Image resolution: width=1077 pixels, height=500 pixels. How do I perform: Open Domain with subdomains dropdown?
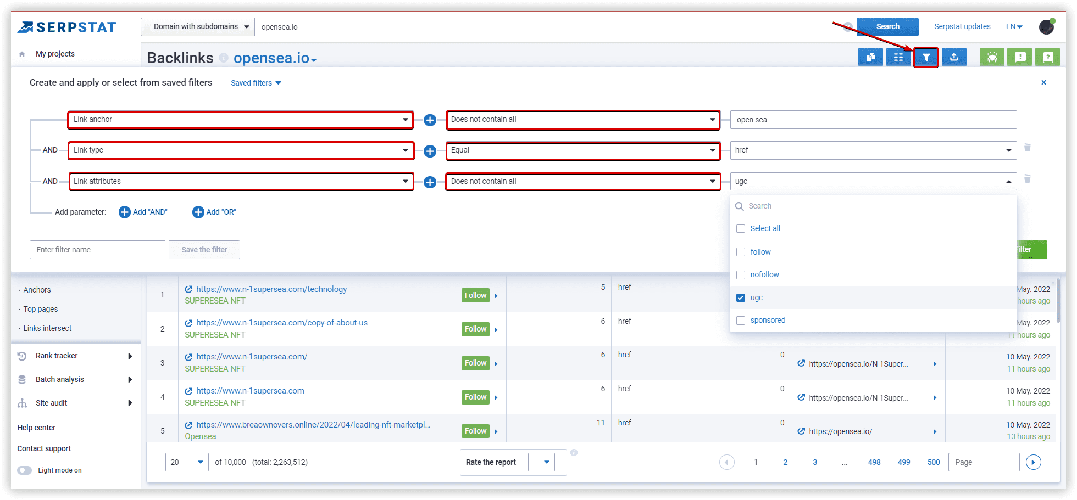point(198,26)
